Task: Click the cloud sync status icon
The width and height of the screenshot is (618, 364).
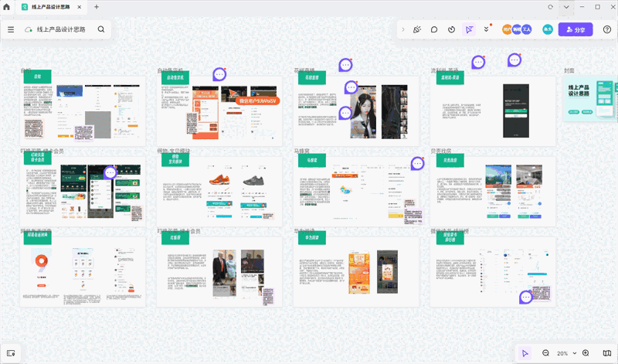Action: [28, 29]
